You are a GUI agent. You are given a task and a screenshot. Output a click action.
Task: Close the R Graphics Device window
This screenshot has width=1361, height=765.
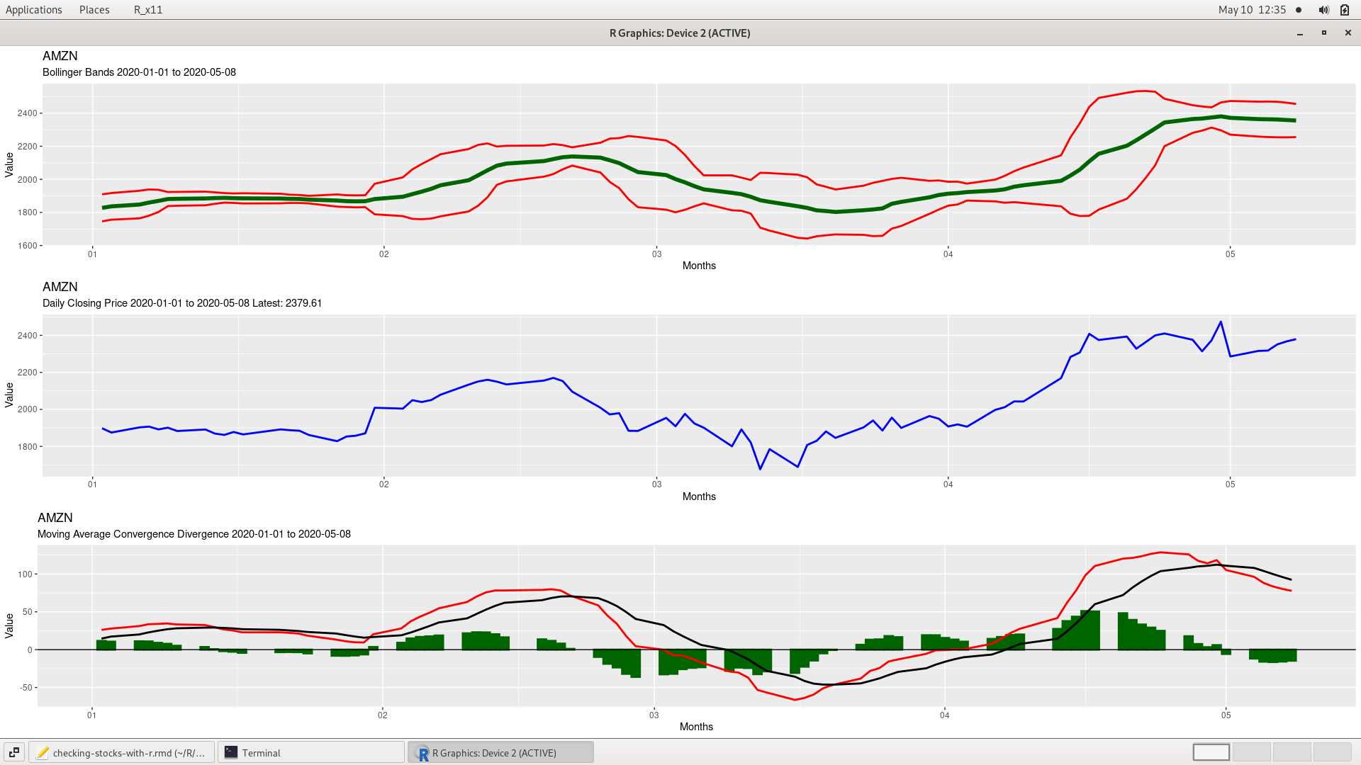1348,33
